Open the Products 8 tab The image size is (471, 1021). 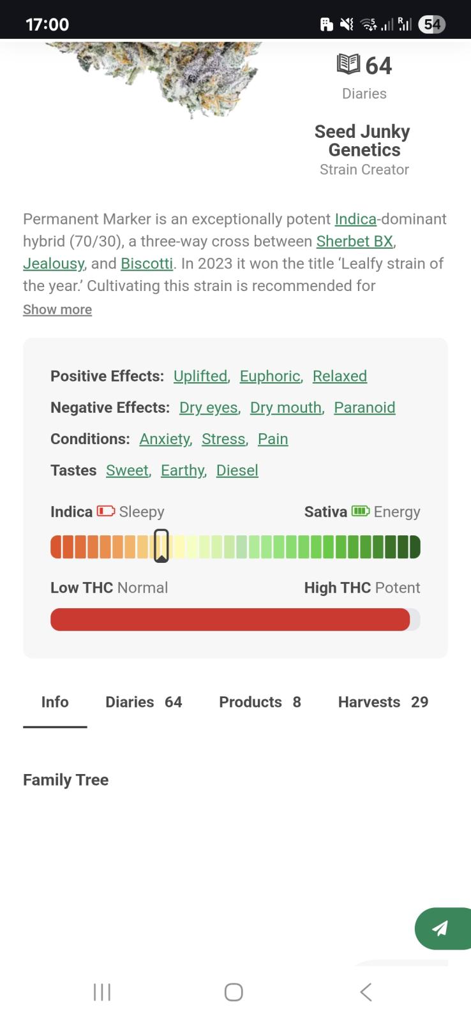pyautogui.click(x=260, y=702)
